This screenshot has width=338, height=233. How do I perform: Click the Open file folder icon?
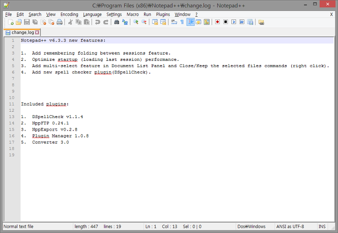tap(19, 22)
